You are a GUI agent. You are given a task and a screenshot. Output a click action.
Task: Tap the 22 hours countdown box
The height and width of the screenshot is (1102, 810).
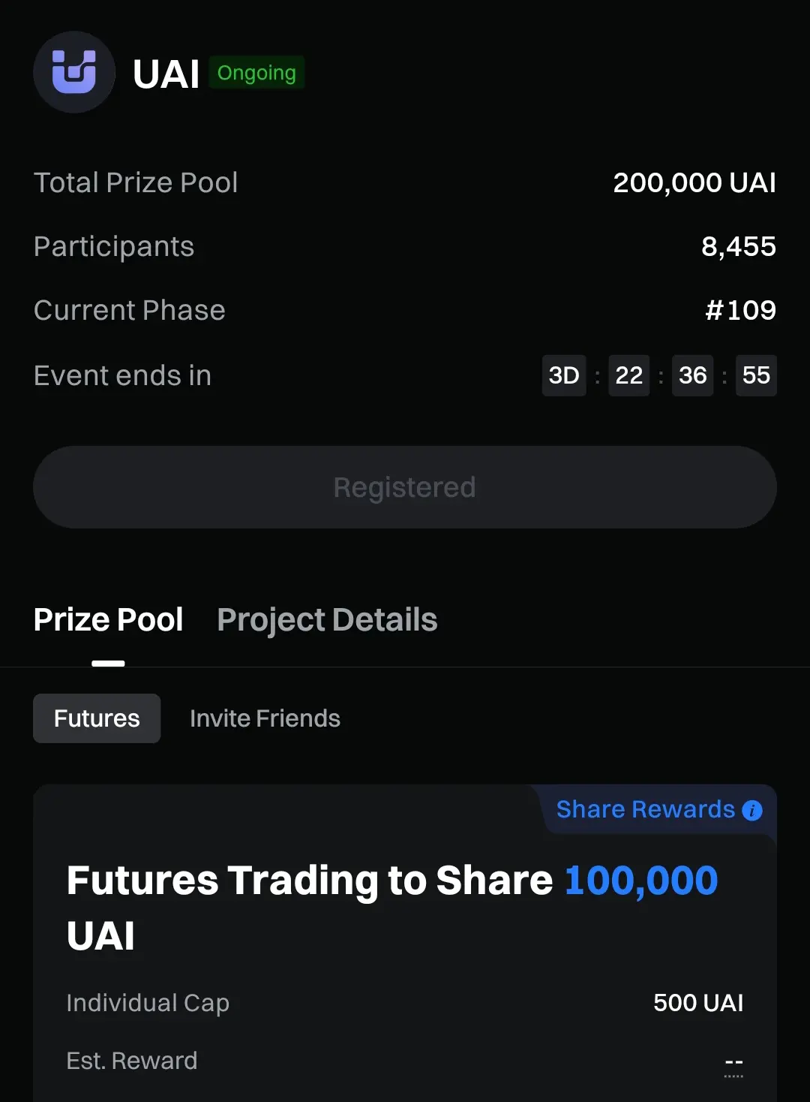click(x=629, y=375)
